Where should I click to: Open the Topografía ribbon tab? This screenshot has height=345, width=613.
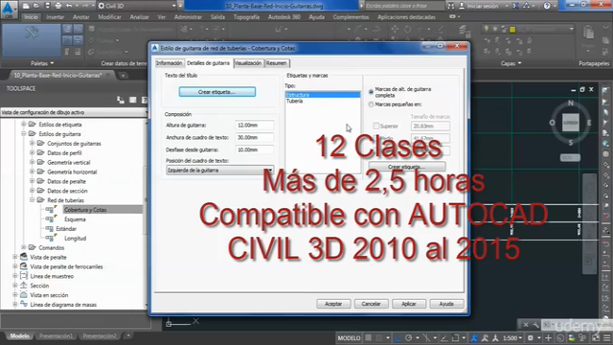click(x=246, y=17)
